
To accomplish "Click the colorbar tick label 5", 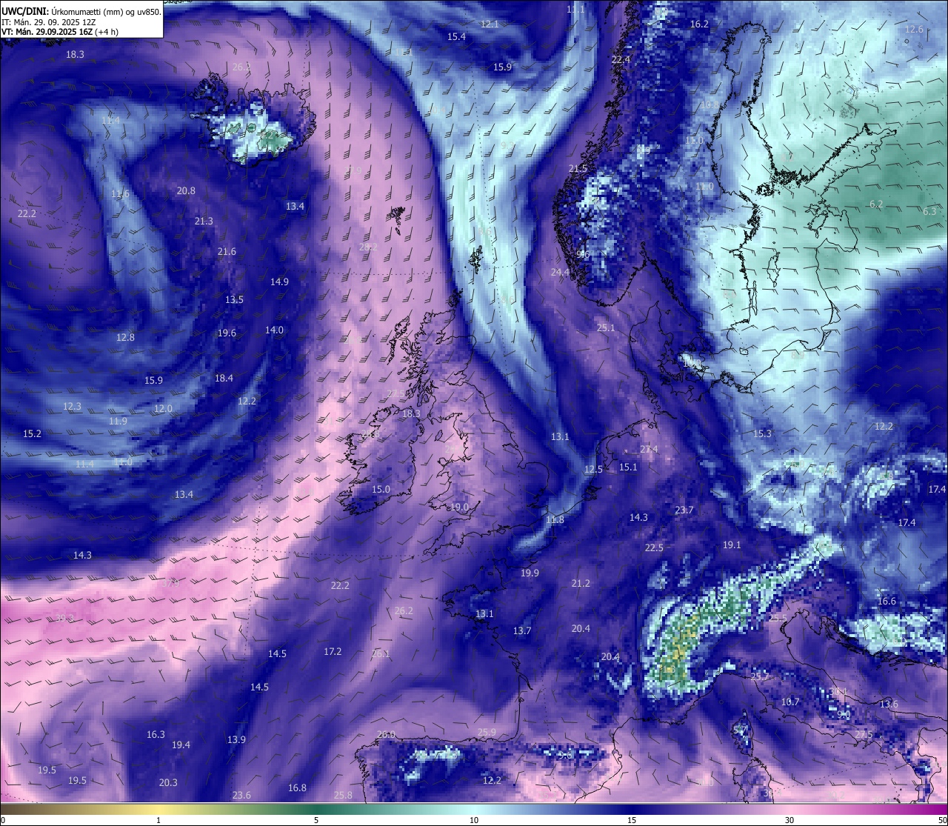I will tap(316, 820).
